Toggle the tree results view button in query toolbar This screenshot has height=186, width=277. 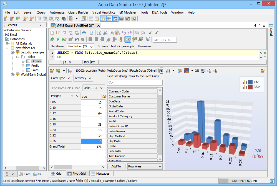click(x=134, y=39)
